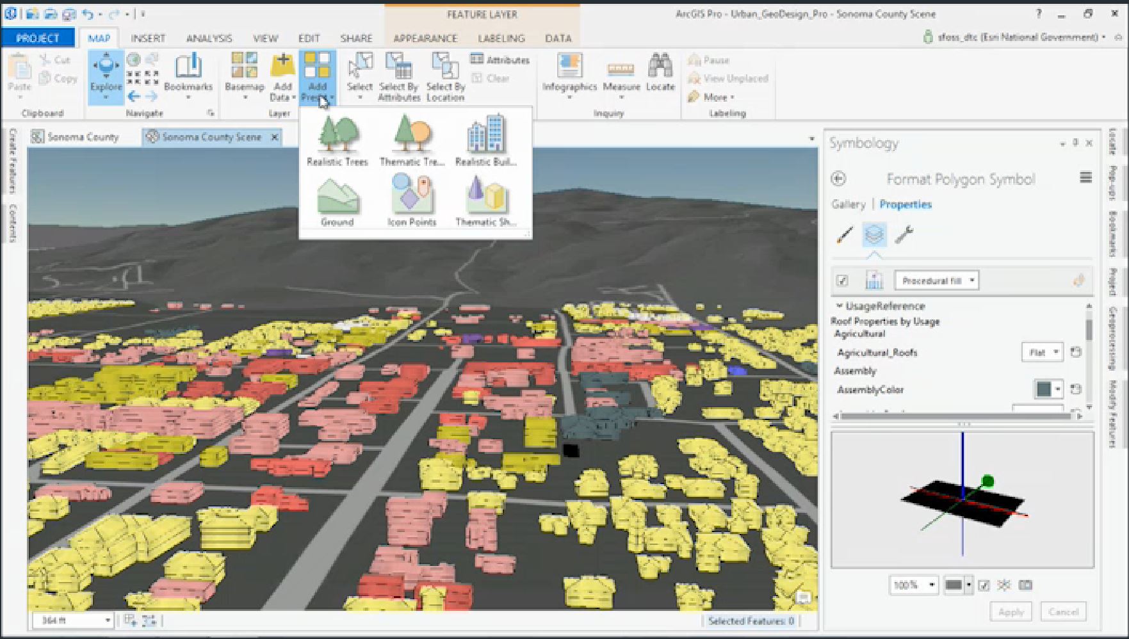The height and width of the screenshot is (639, 1129).
Task: Open the Bookmarks menu icon
Action: (188, 66)
